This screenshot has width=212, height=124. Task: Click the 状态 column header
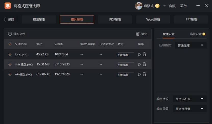120,44
